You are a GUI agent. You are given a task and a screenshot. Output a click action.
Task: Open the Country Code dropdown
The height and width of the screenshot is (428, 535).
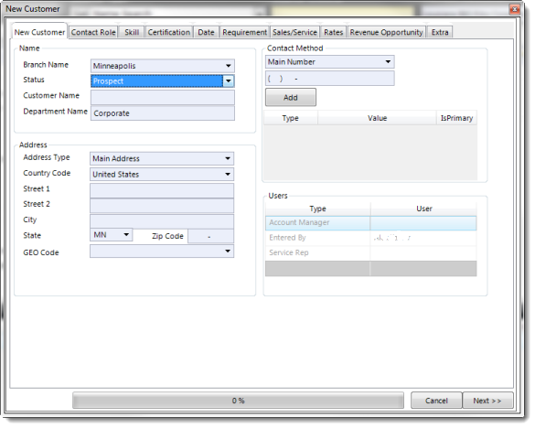pos(228,175)
